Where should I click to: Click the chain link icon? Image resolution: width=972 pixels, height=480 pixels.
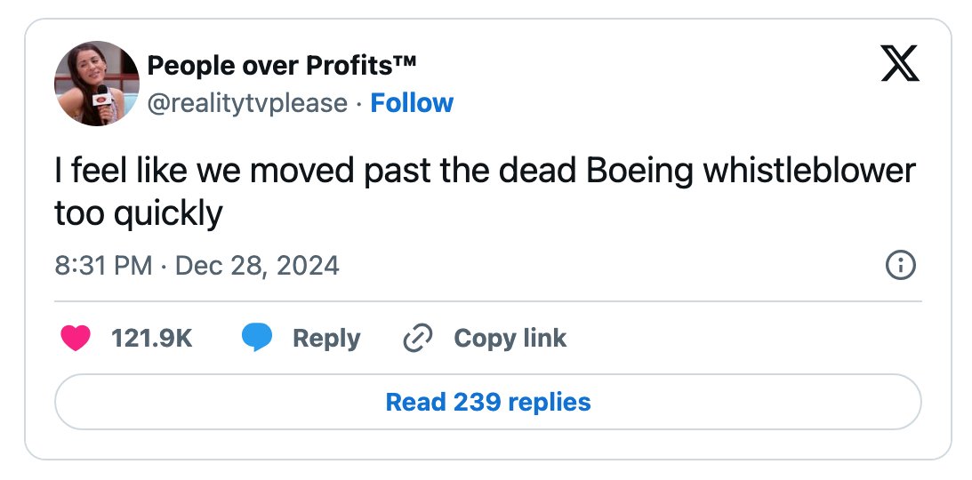(x=418, y=338)
